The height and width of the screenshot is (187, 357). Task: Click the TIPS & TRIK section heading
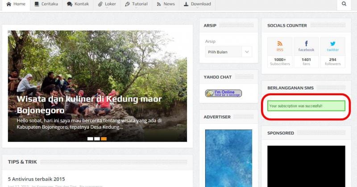(x=22, y=162)
